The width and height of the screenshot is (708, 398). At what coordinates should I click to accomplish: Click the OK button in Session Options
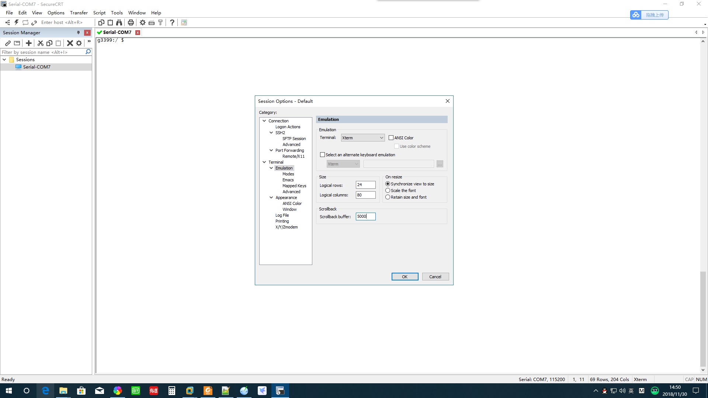(x=405, y=276)
